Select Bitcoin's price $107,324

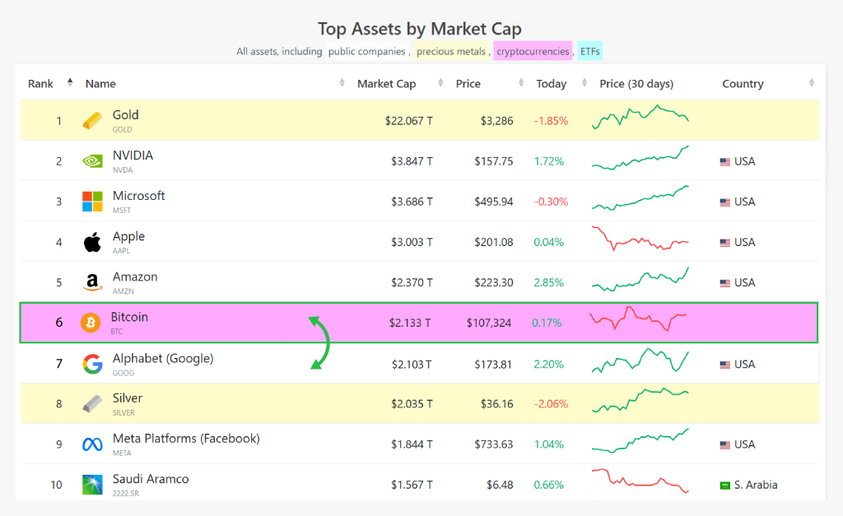[x=489, y=323]
